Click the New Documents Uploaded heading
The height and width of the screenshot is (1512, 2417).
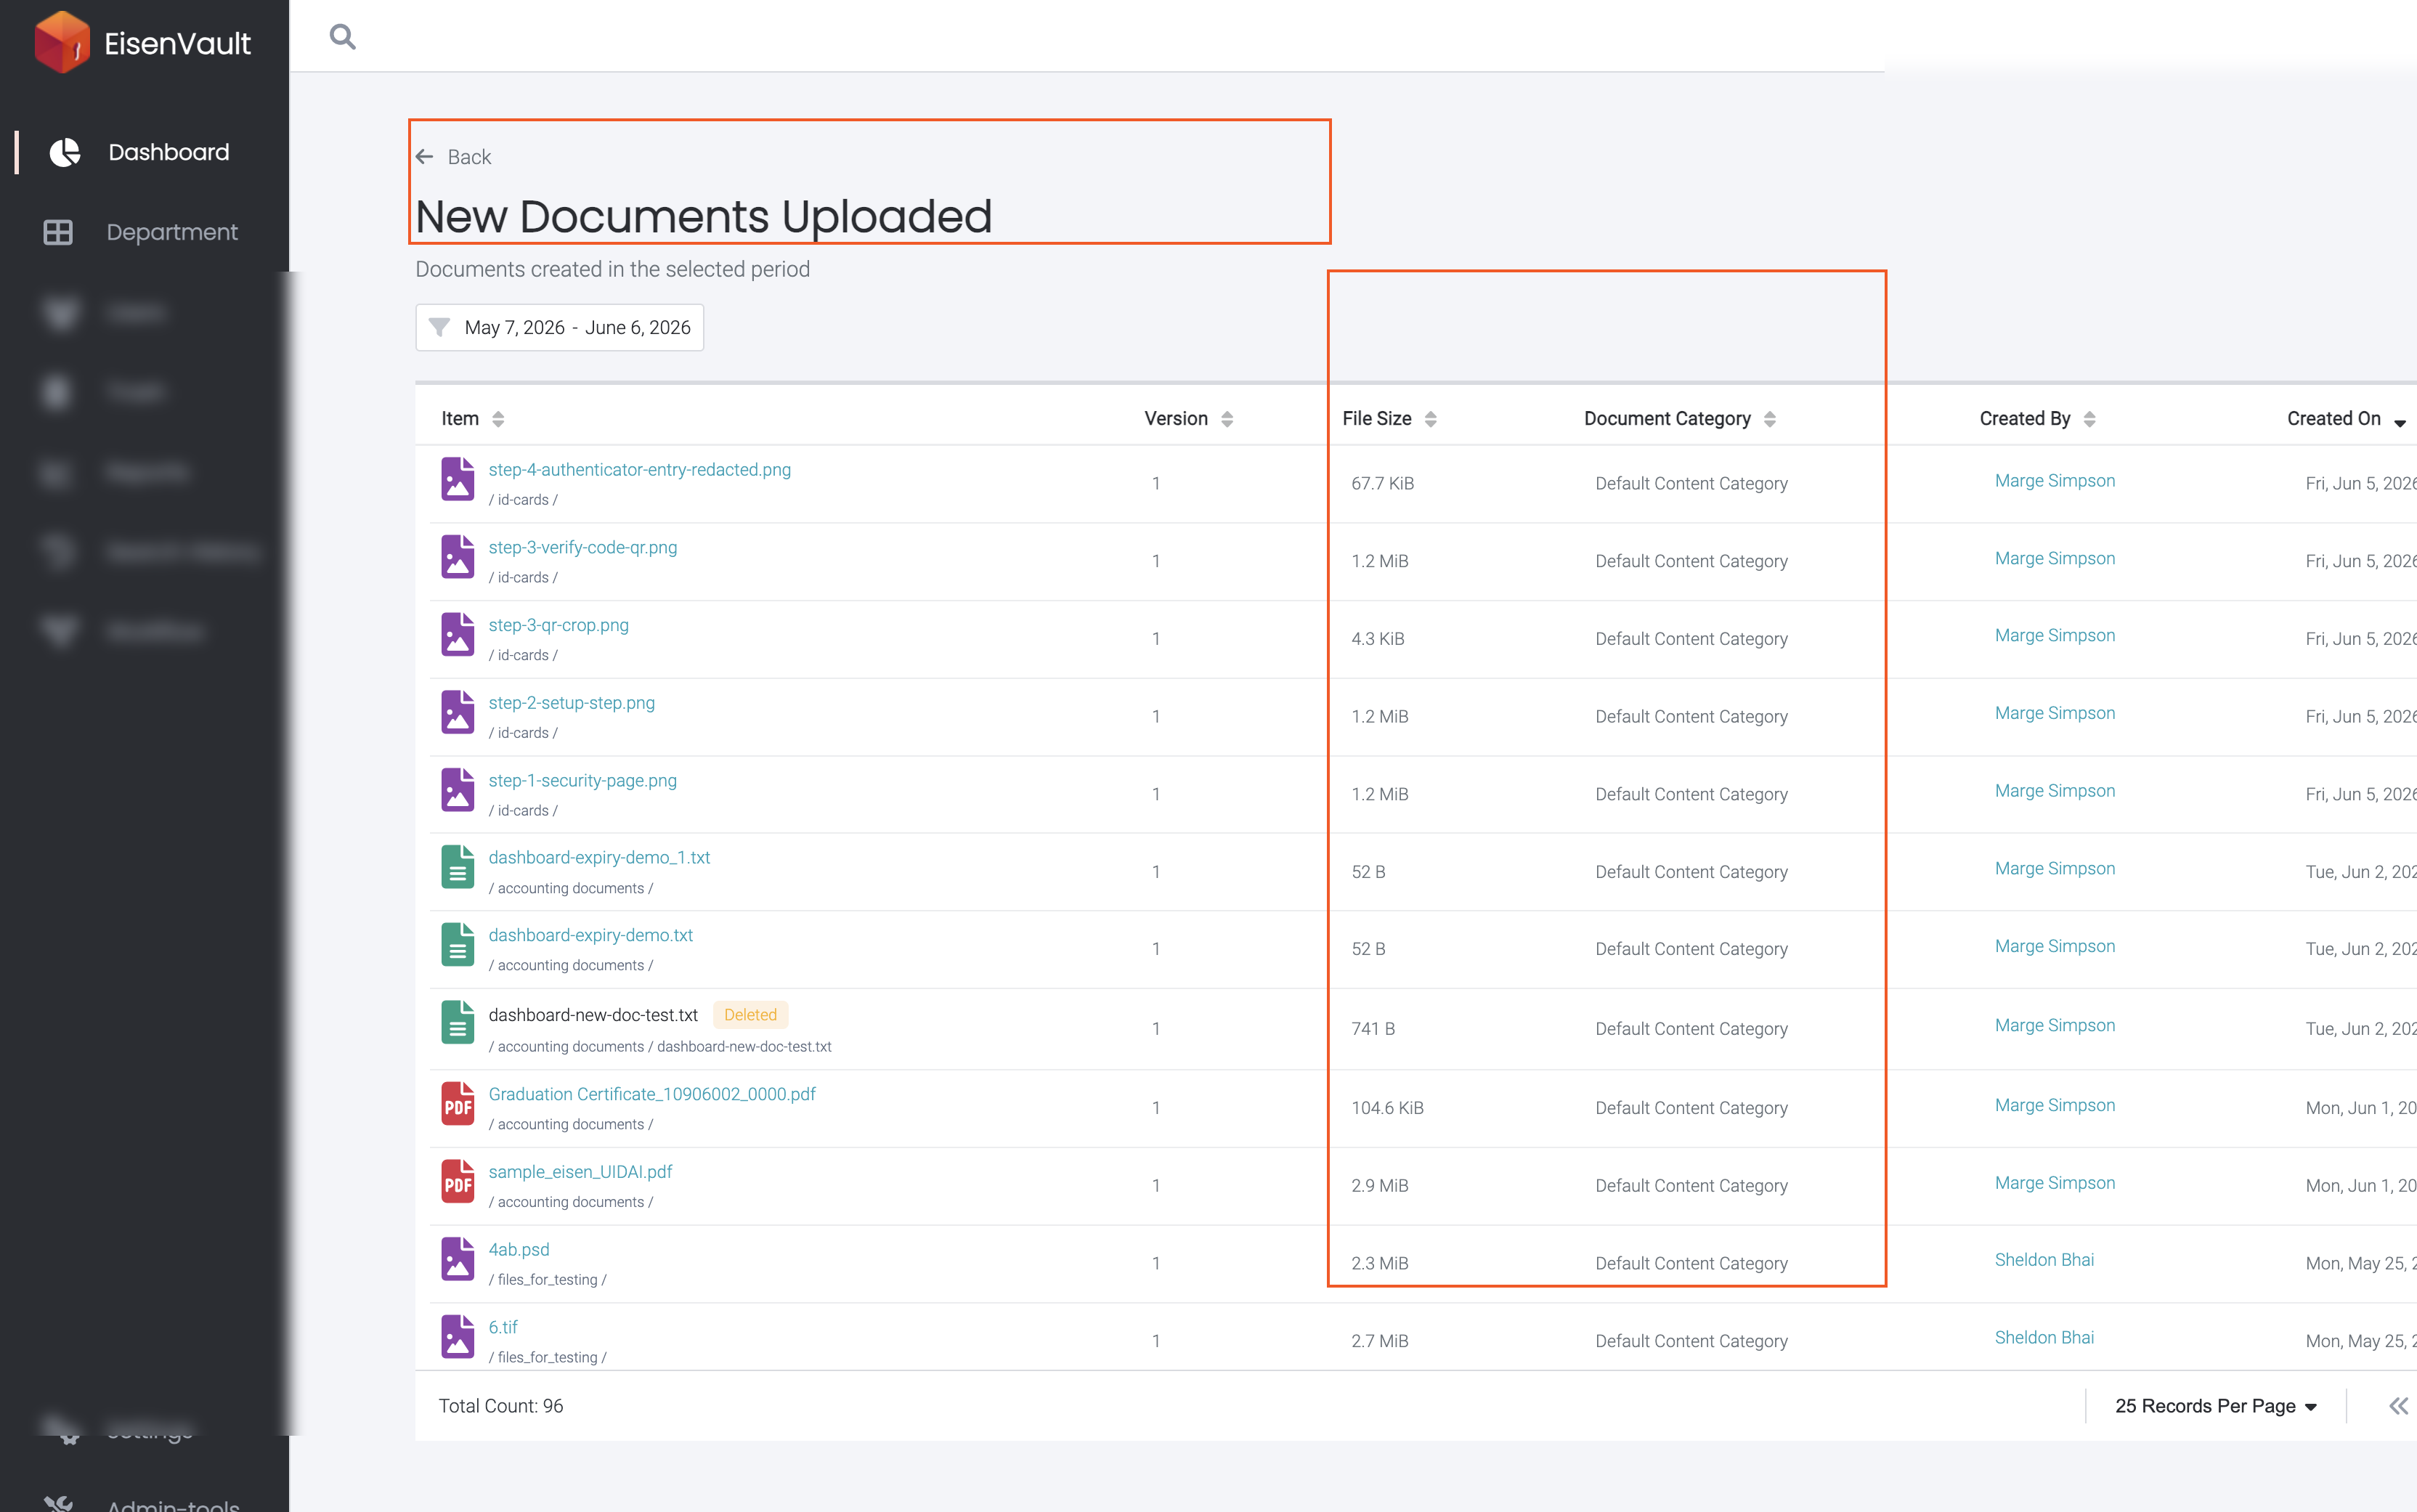(703, 217)
